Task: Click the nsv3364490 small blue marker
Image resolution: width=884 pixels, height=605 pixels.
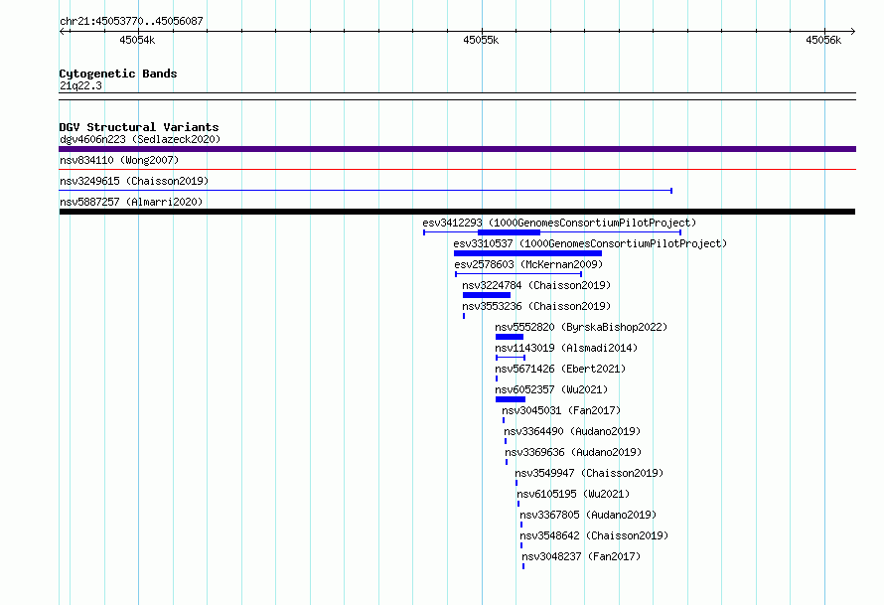Action: [x=506, y=441]
